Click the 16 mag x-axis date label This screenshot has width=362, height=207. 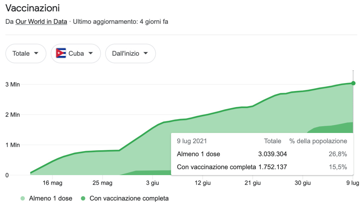click(52, 183)
